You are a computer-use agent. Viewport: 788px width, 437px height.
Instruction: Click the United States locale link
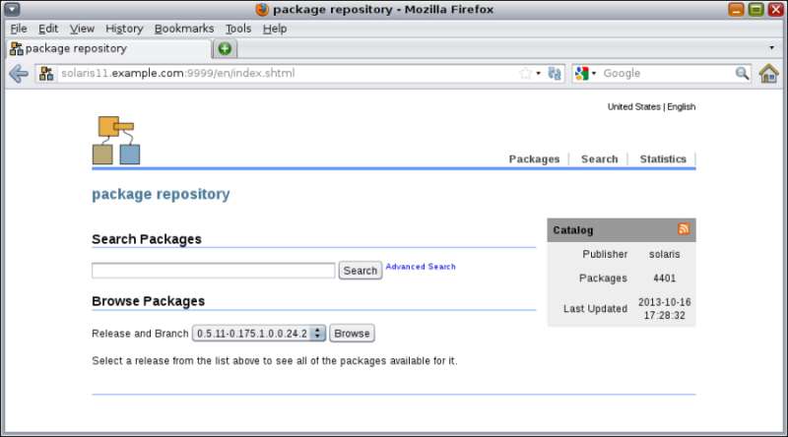point(633,106)
